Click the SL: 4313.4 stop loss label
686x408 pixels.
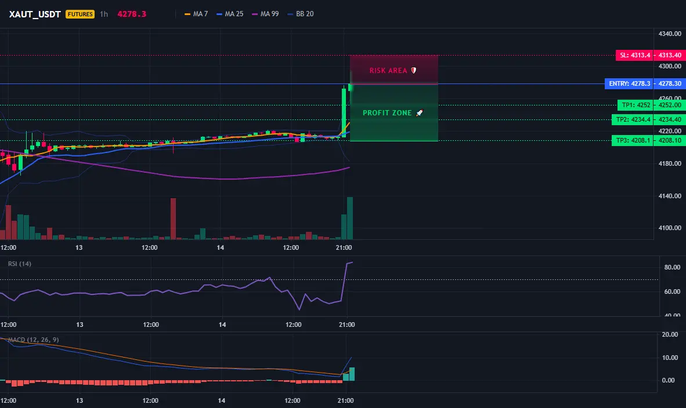click(x=634, y=55)
